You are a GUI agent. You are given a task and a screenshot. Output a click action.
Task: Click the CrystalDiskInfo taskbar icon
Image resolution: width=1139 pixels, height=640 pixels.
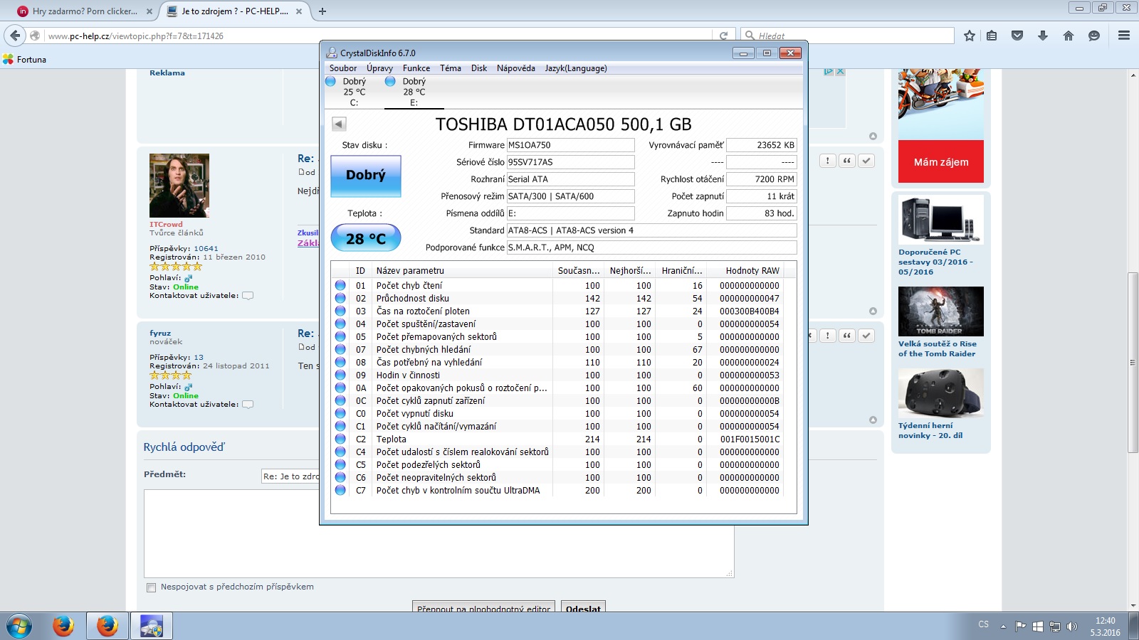click(151, 626)
